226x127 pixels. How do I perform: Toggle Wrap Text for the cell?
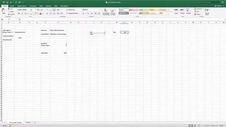tap(70, 10)
